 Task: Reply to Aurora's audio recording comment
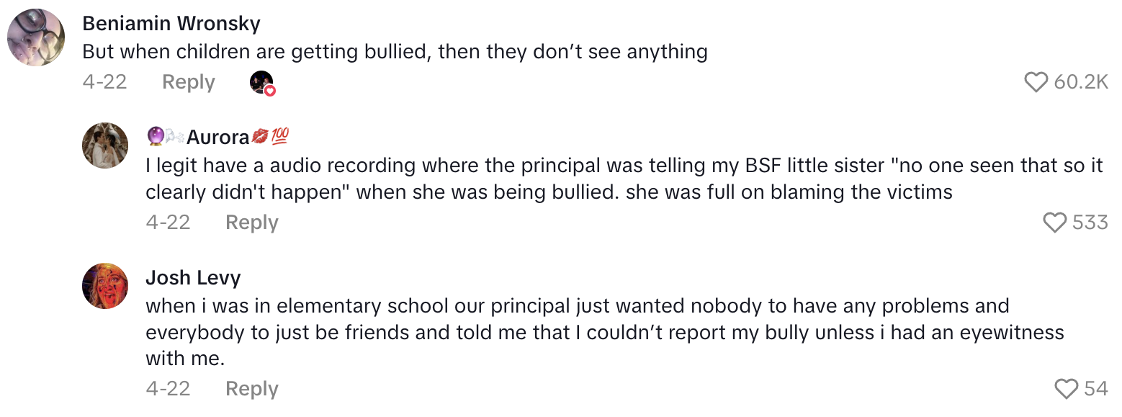tap(252, 223)
